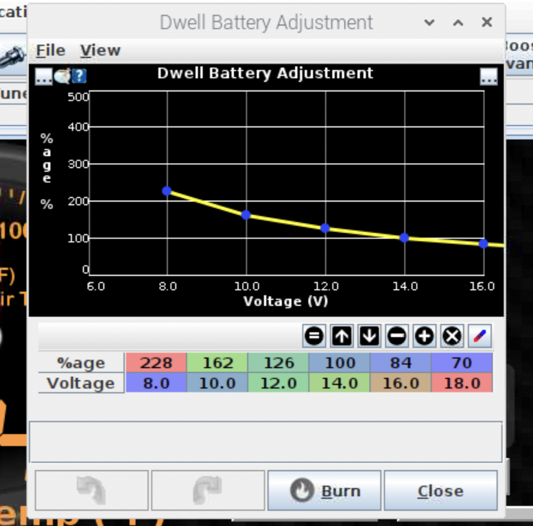Click the set-equal (=) table tool icon
This screenshot has width=533, height=526.
coord(314,336)
